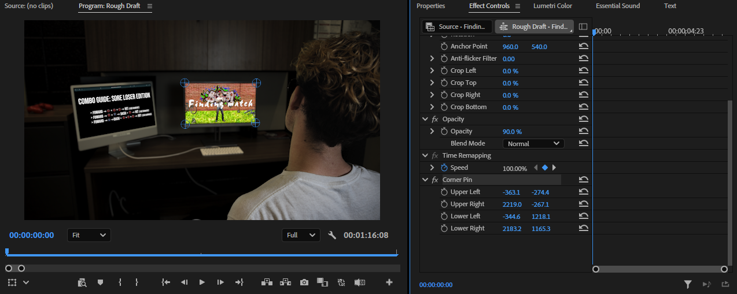This screenshot has width=737, height=294.
Task: Expand the Anti-flicker Filter property
Action: coord(432,58)
